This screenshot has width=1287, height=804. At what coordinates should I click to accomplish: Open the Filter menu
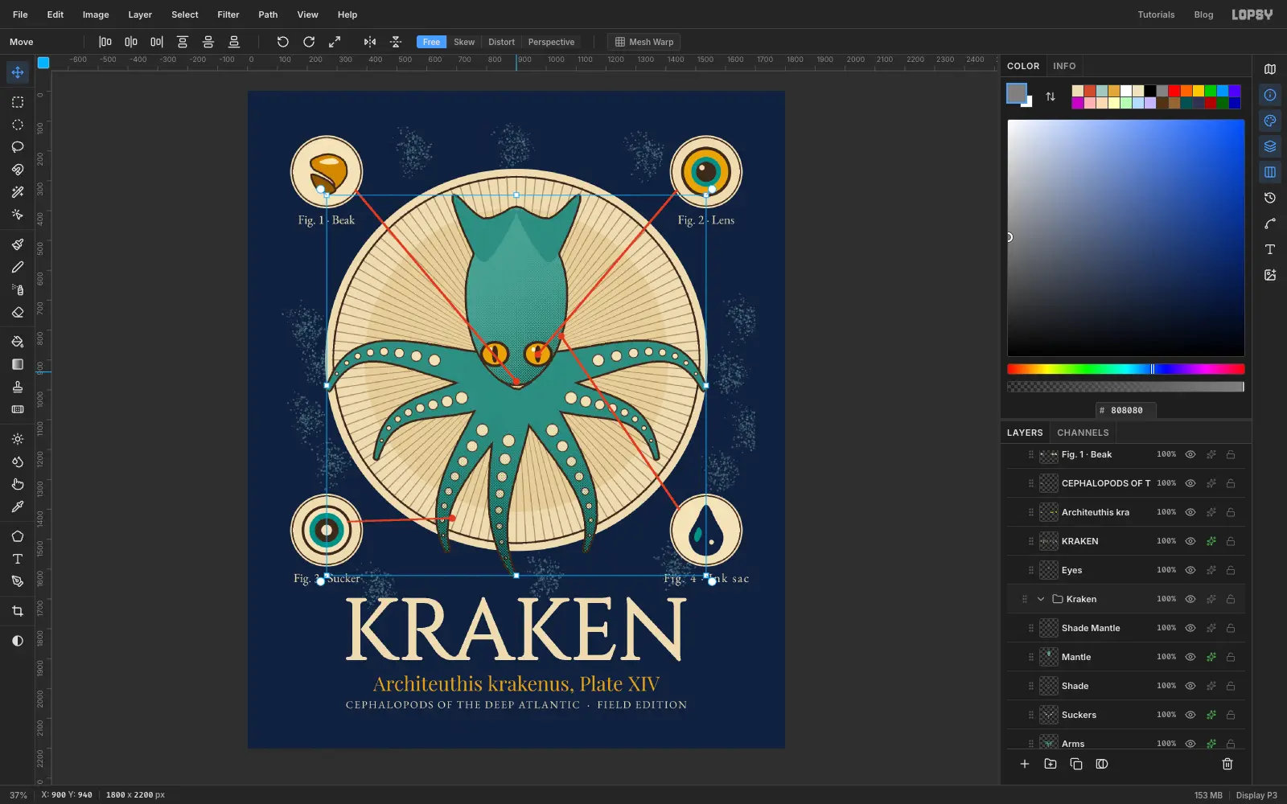click(x=228, y=14)
